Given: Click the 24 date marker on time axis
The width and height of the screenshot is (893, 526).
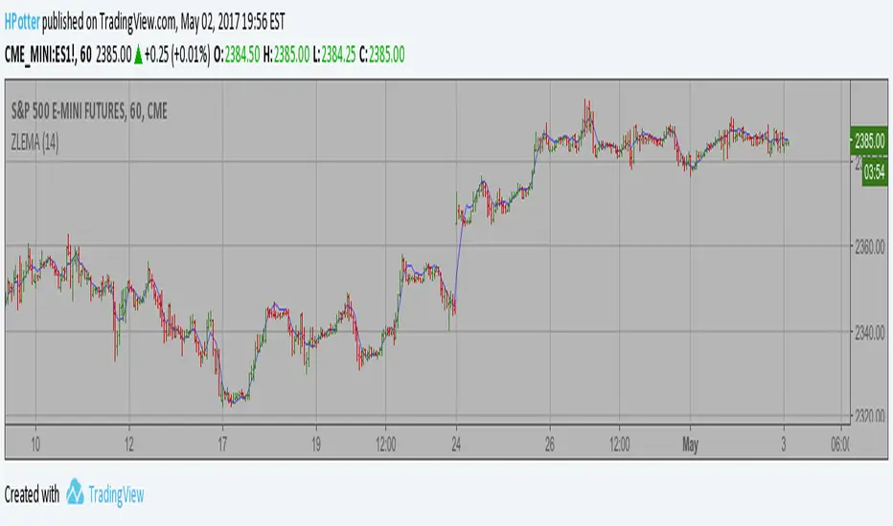Looking at the screenshot, I should (x=457, y=444).
